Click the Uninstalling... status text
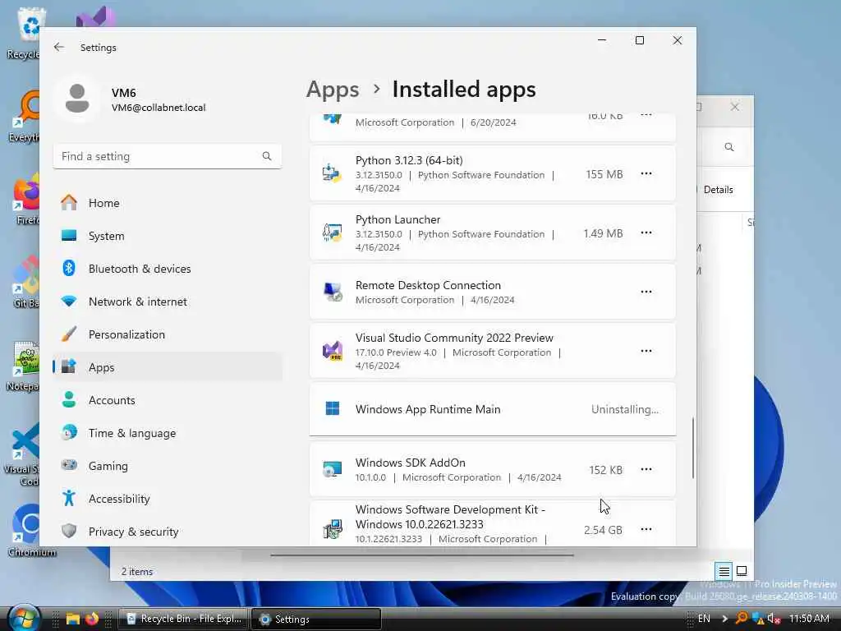 click(x=625, y=409)
